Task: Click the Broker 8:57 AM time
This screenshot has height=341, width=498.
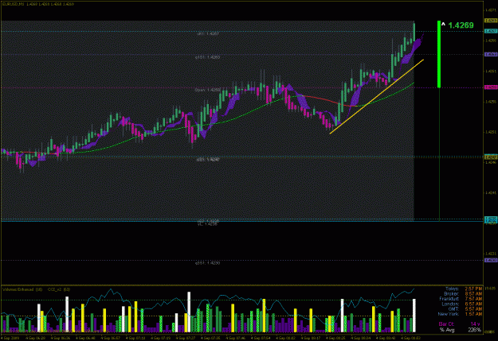Action: pyautogui.click(x=473, y=294)
